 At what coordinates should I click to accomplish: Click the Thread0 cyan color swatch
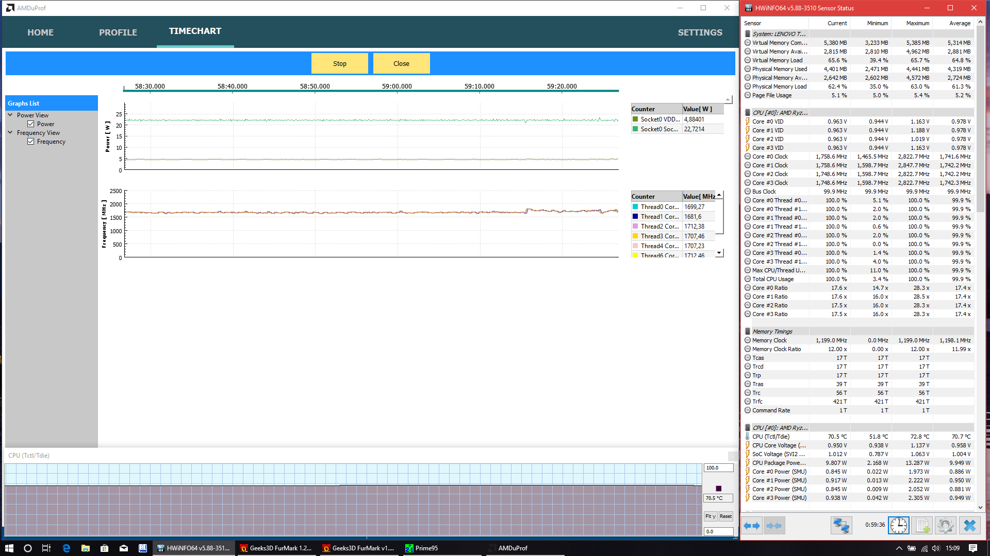tap(635, 207)
